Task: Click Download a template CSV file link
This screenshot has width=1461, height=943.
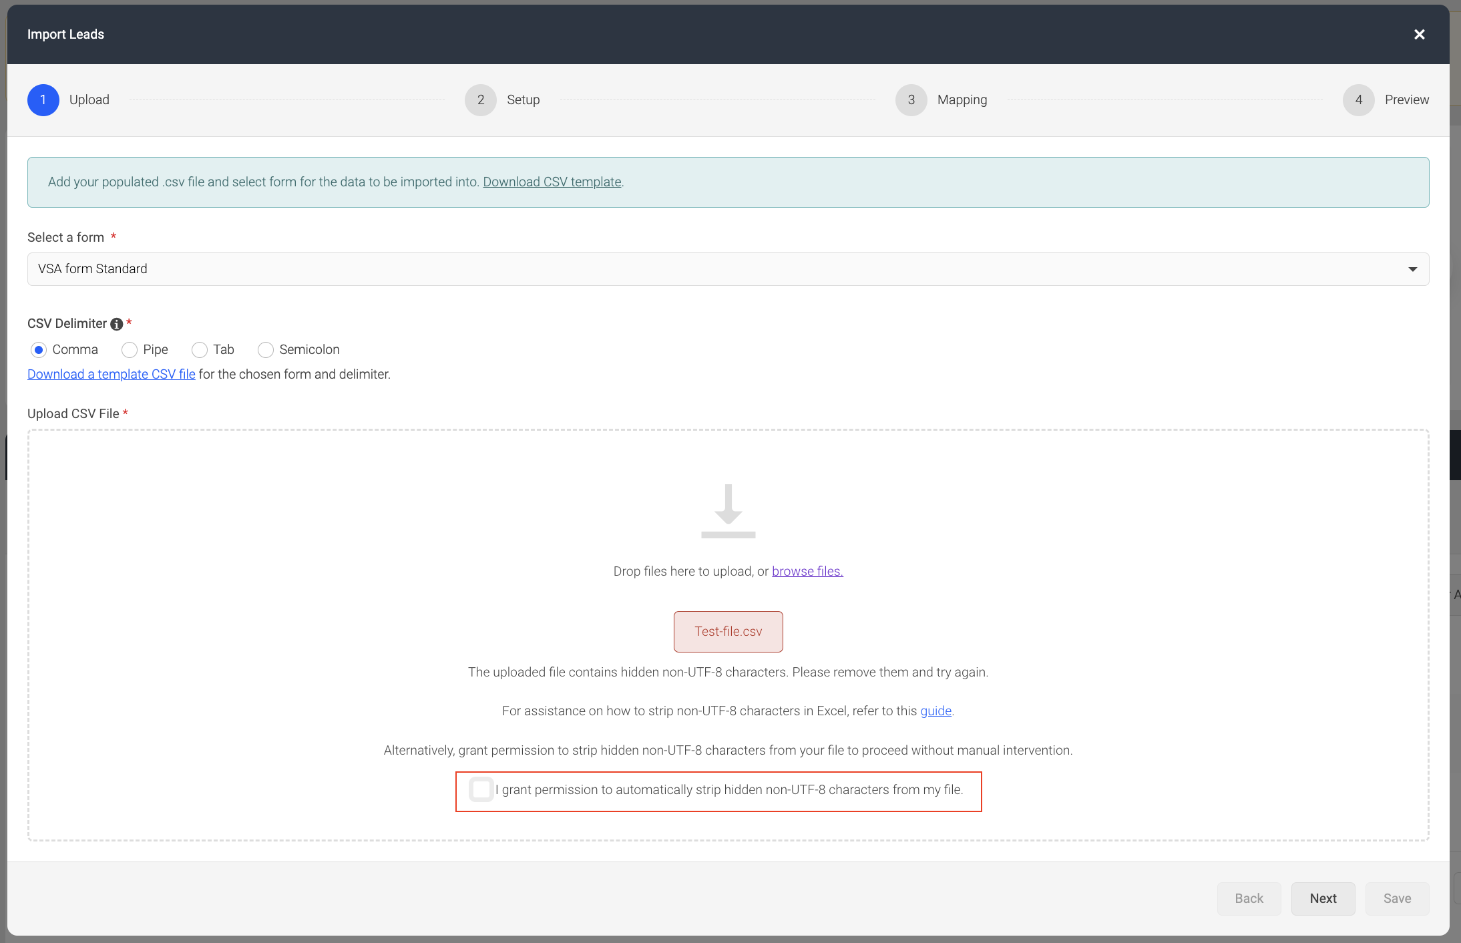Action: [112, 374]
